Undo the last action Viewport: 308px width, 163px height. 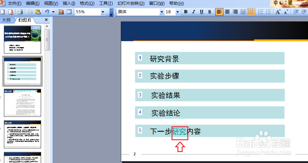[x=47, y=12]
